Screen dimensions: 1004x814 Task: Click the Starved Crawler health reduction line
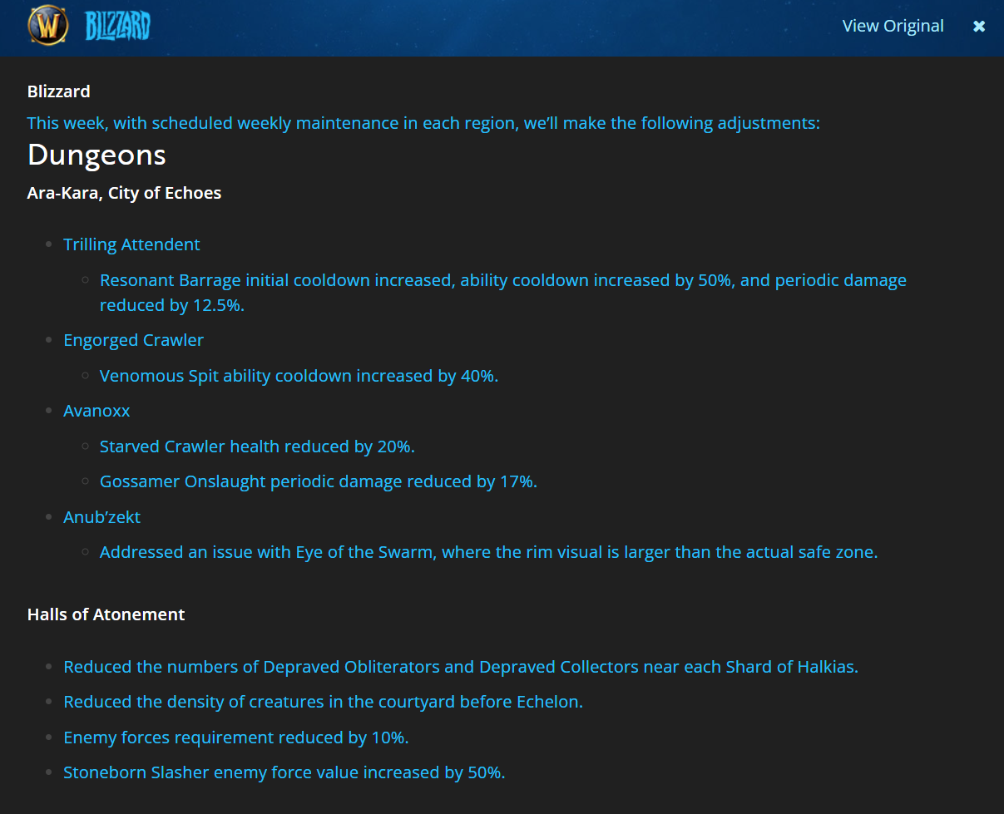click(x=257, y=446)
